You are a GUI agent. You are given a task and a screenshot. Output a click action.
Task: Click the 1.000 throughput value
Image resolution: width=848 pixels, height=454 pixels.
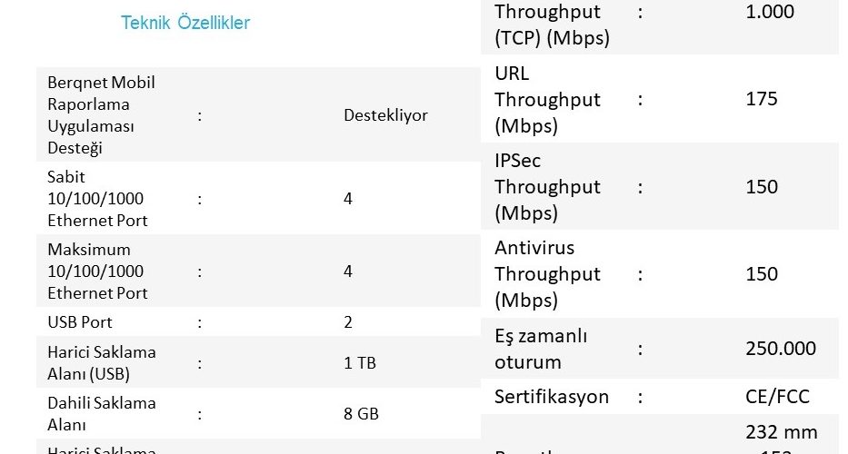coord(770,11)
